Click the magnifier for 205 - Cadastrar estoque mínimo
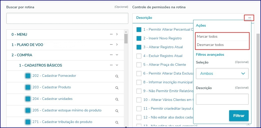Viewport: 261px width, 128px height. pos(117,111)
